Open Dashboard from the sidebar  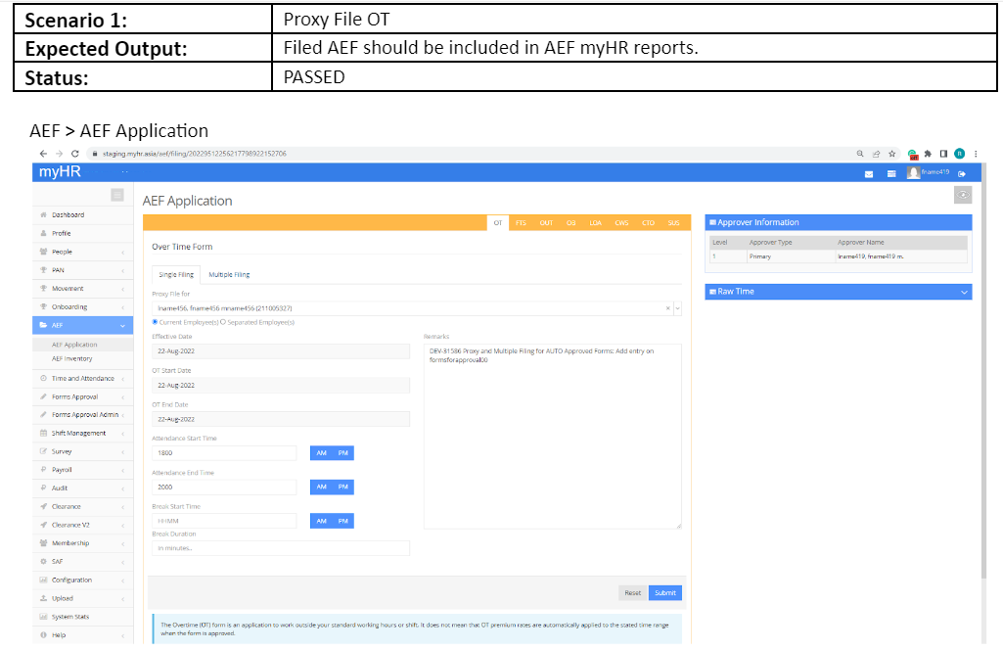68,215
